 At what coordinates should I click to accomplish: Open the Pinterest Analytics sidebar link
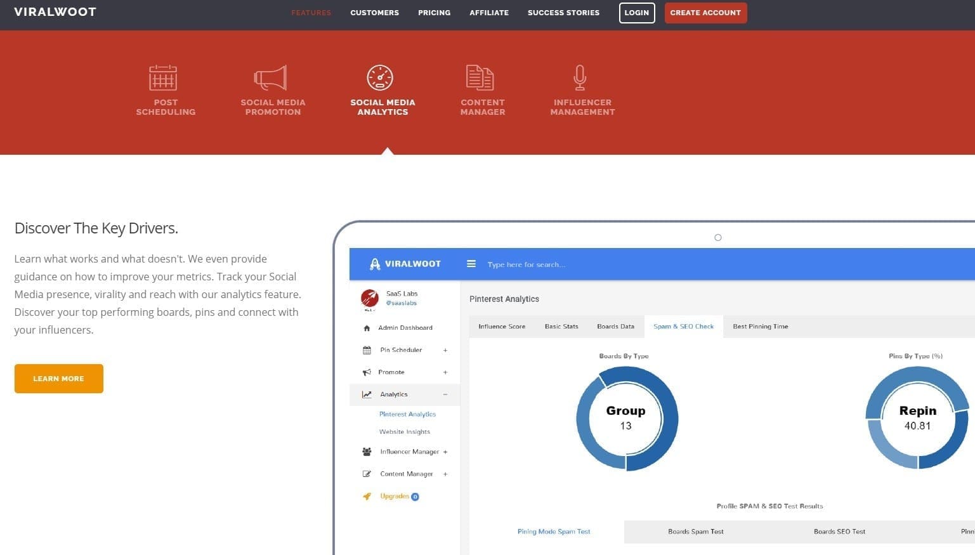[407, 414]
